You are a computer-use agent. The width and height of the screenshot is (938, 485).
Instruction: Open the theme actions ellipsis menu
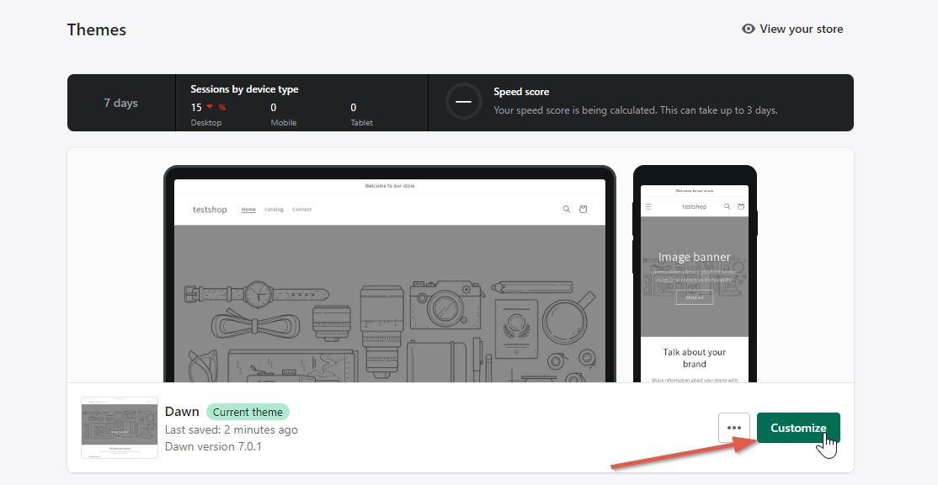(733, 428)
